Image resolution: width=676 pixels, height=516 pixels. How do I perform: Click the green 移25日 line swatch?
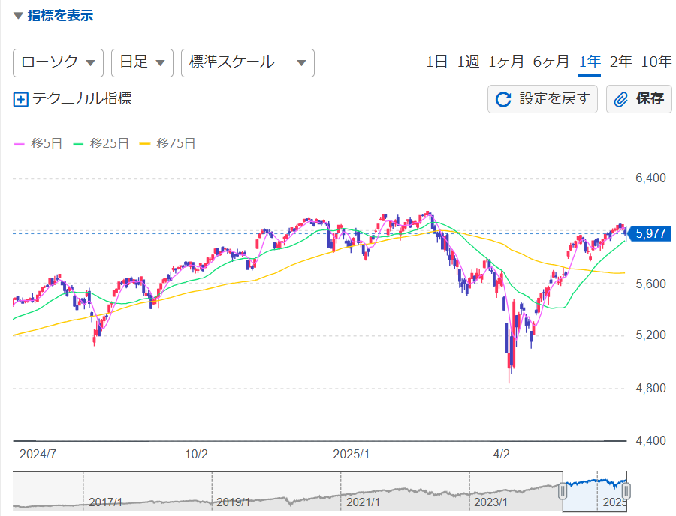click(78, 144)
